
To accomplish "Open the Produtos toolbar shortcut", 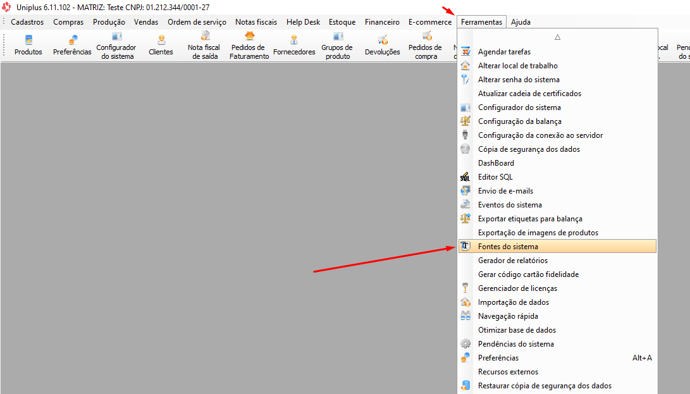I will [x=28, y=45].
